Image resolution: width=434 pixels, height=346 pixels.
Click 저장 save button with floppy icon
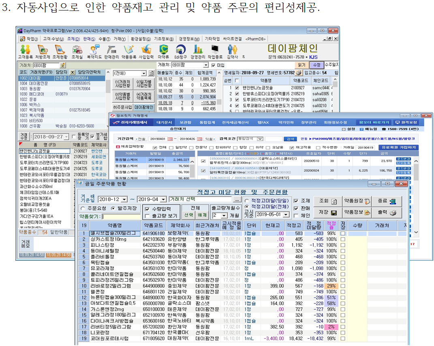(x=327, y=212)
